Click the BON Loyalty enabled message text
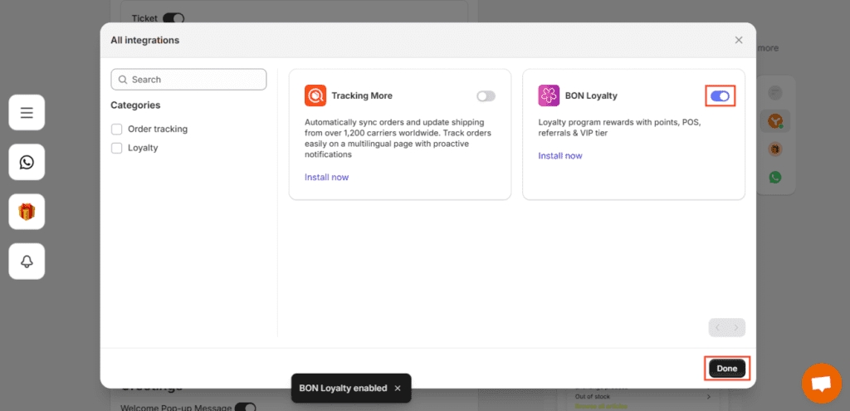This screenshot has width=850, height=411. coord(343,389)
